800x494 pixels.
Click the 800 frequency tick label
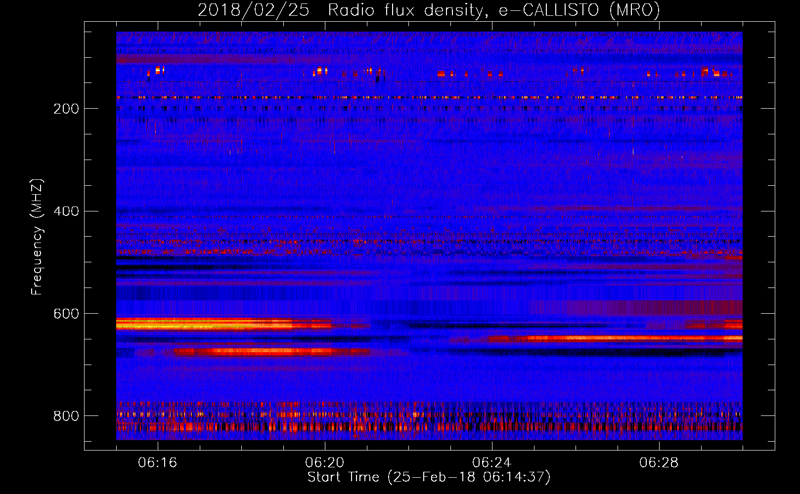(66, 416)
